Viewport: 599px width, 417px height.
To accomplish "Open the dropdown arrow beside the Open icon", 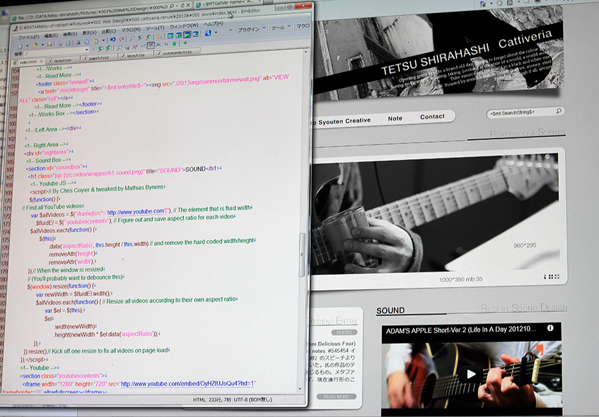I will (x=42, y=45).
